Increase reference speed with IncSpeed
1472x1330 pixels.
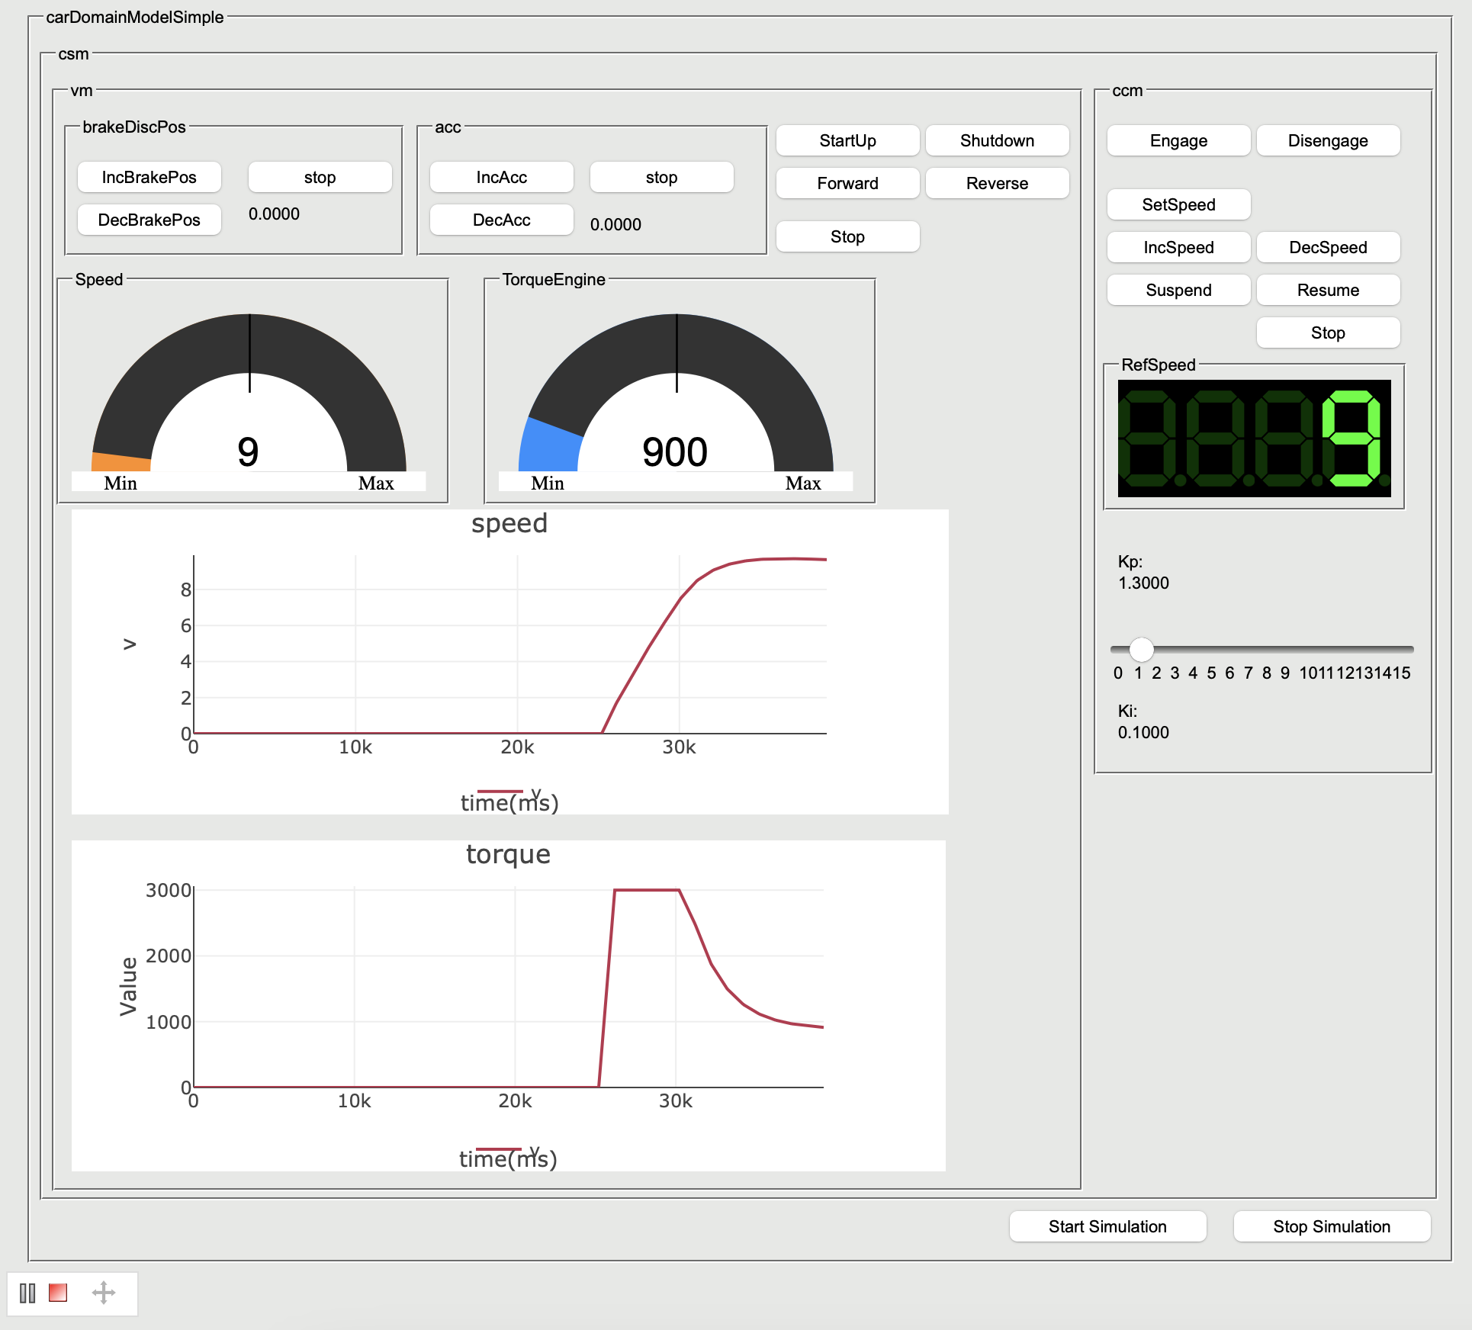[1178, 247]
